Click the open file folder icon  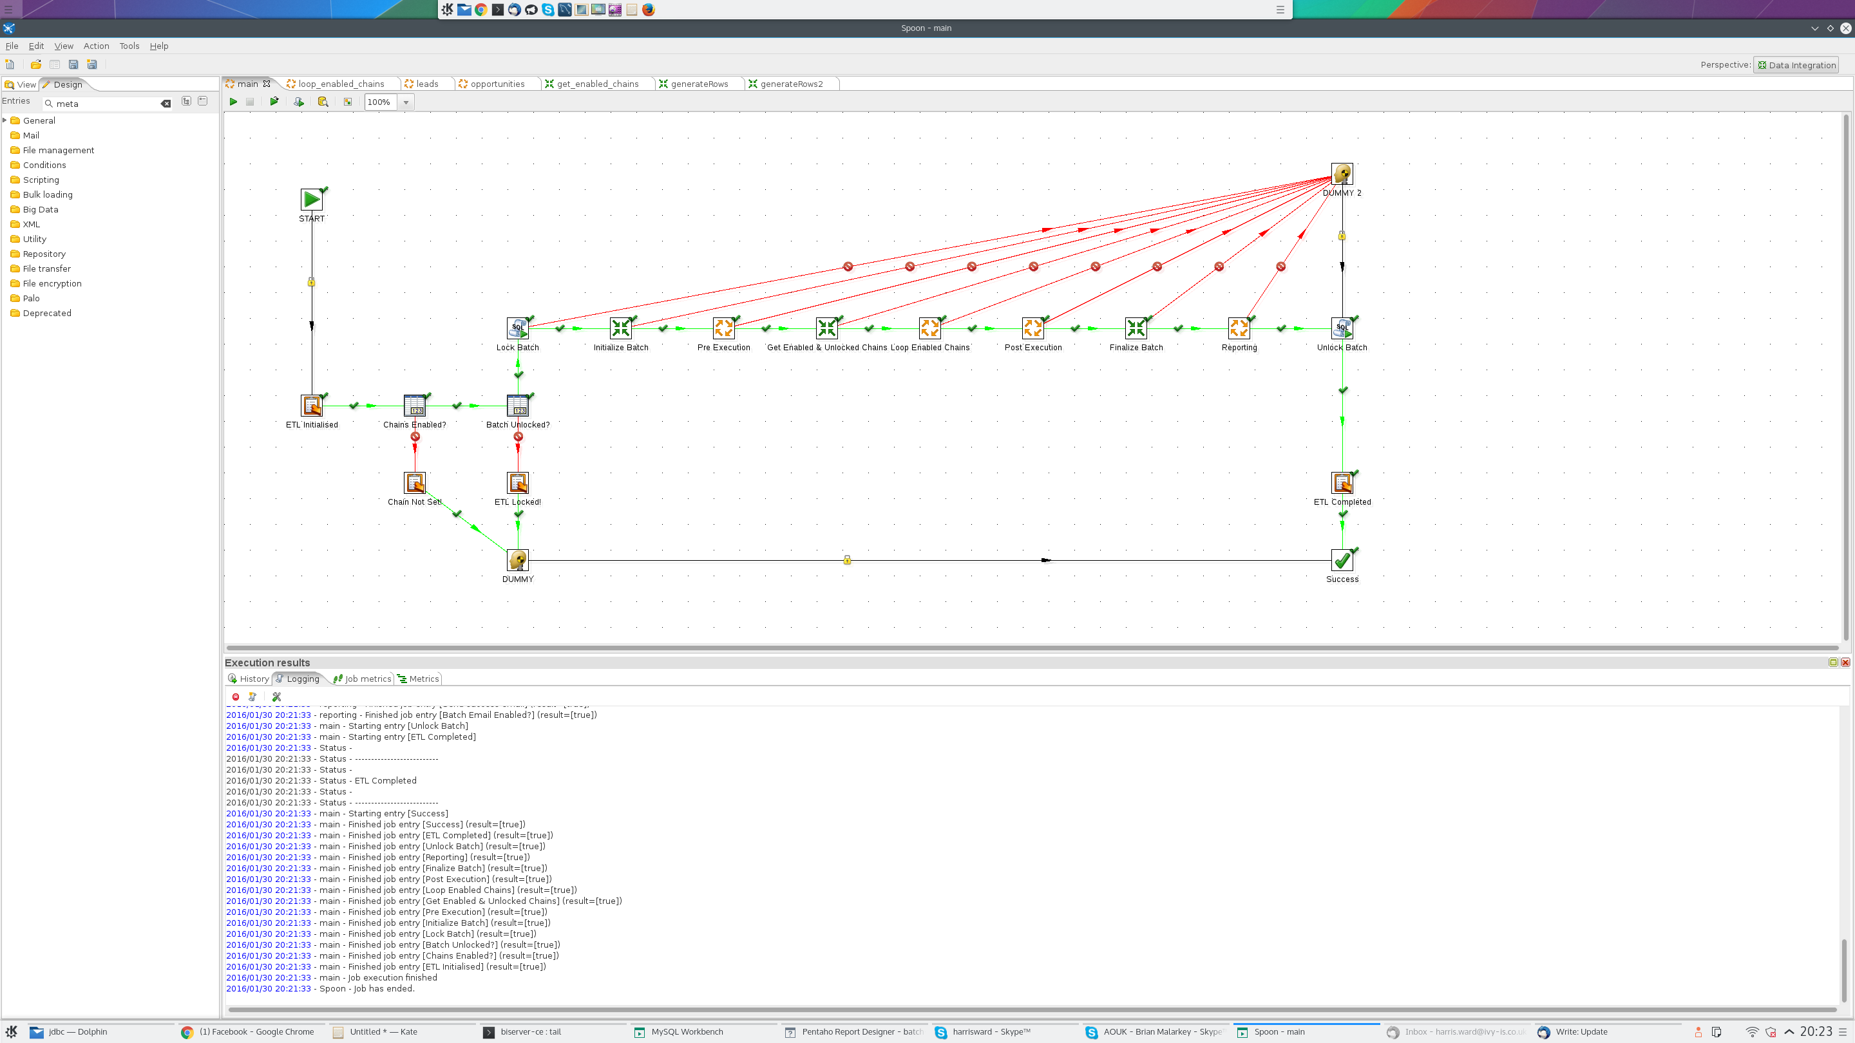coord(35,65)
